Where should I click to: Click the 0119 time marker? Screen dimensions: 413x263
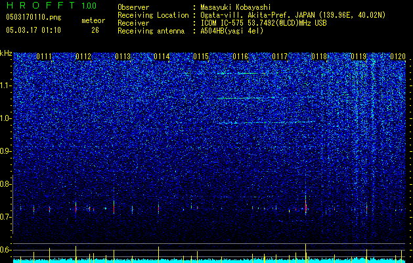pos(359,57)
